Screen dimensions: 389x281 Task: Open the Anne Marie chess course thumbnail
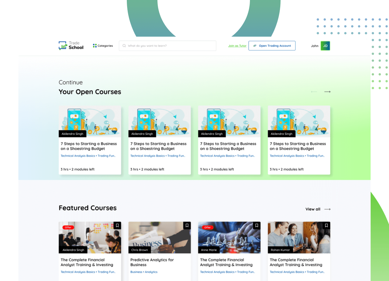[x=229, y=237]
